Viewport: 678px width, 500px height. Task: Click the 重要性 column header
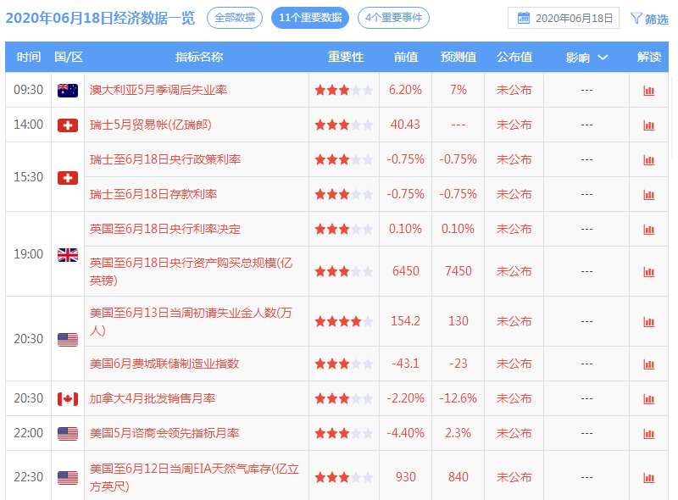pyautogui.click(x=346, y=57)
